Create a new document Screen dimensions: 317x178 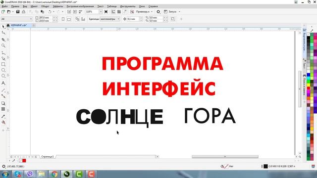[3, 12]
